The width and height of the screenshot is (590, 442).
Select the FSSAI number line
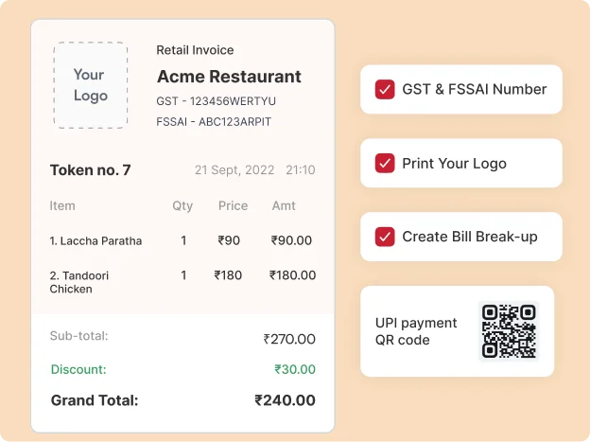(x=214, y=121)
